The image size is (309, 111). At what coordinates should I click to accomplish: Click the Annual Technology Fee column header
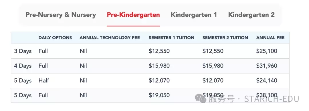coord(110,38)
